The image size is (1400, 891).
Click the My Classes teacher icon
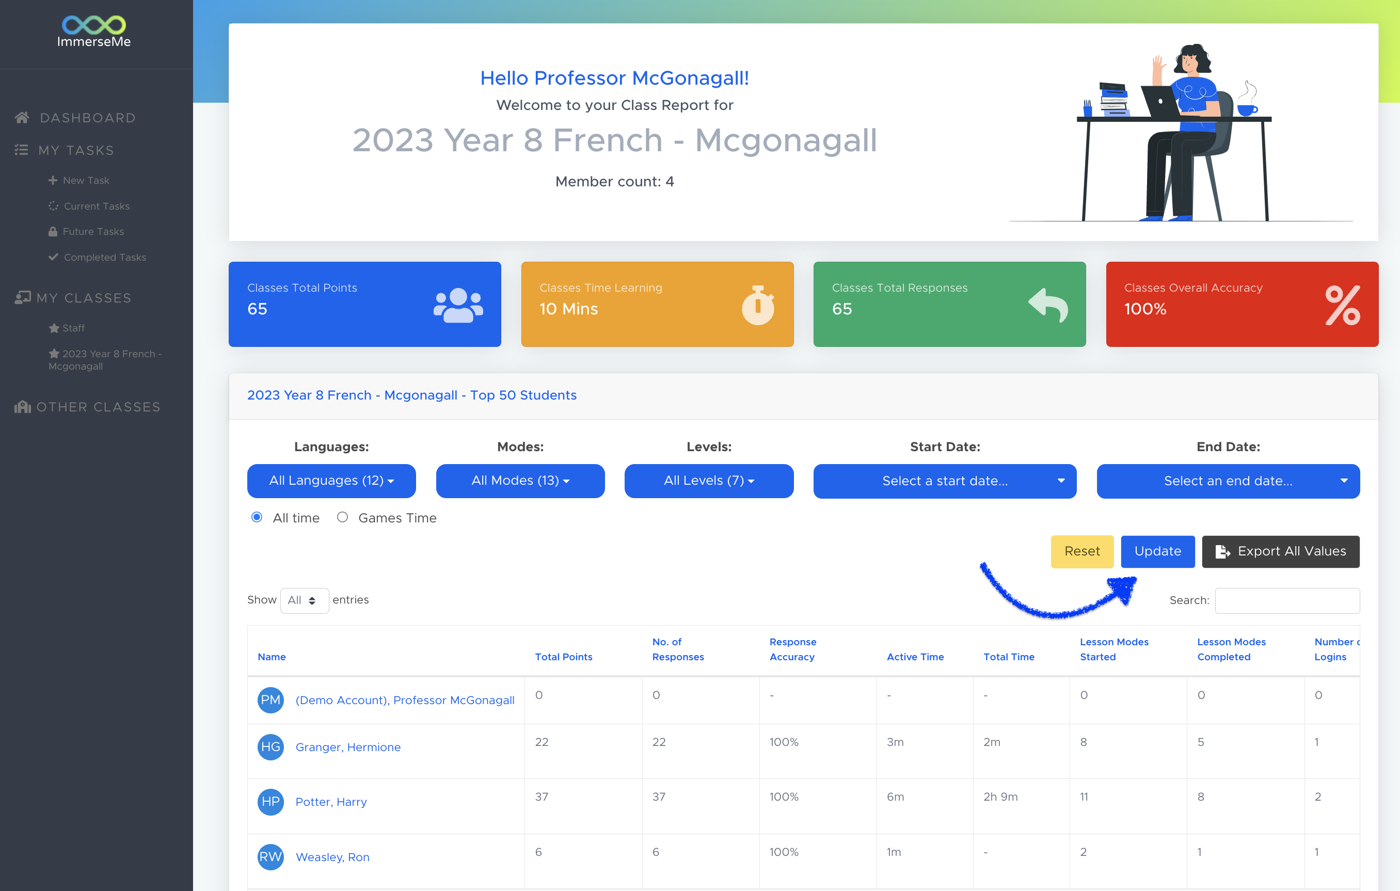pos(23,297)
